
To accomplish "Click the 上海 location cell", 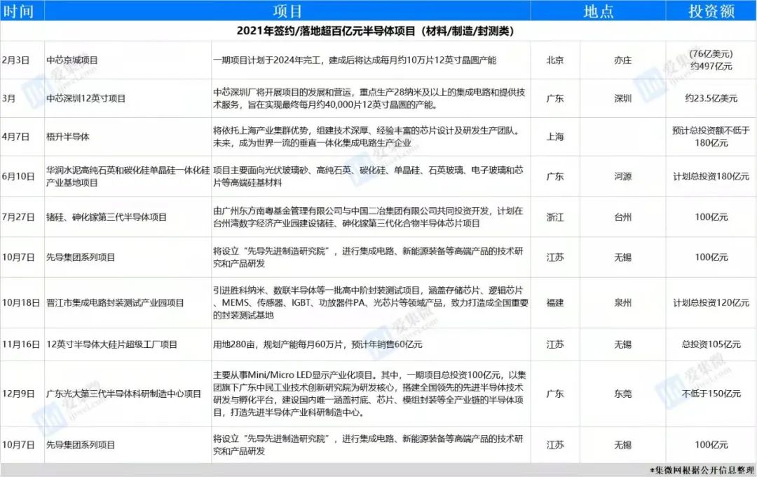I will [554, 137].
